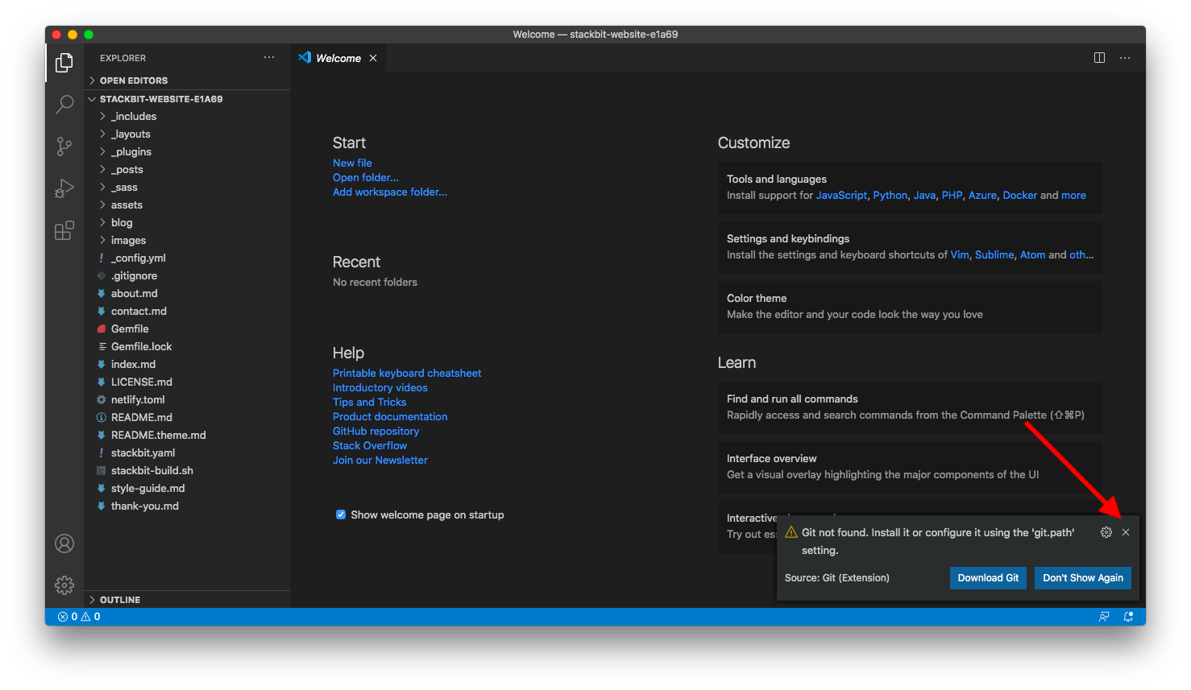Toggle Show welcome page on startup
Image resolution: width=1191 pixels, height=690 pixels.
pos(341,514)
